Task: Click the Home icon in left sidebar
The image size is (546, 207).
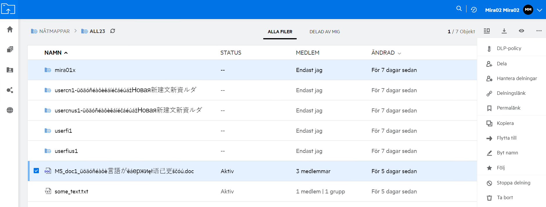Action: (x=10, y=29)
